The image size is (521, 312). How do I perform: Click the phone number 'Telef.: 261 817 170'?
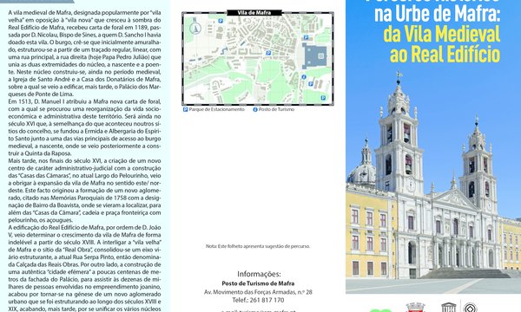pyautogui.click(x=258, y=300)
